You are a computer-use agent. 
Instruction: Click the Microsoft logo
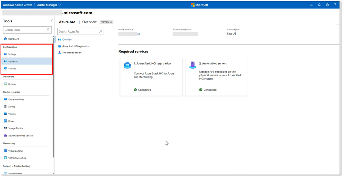click(199, 5)
